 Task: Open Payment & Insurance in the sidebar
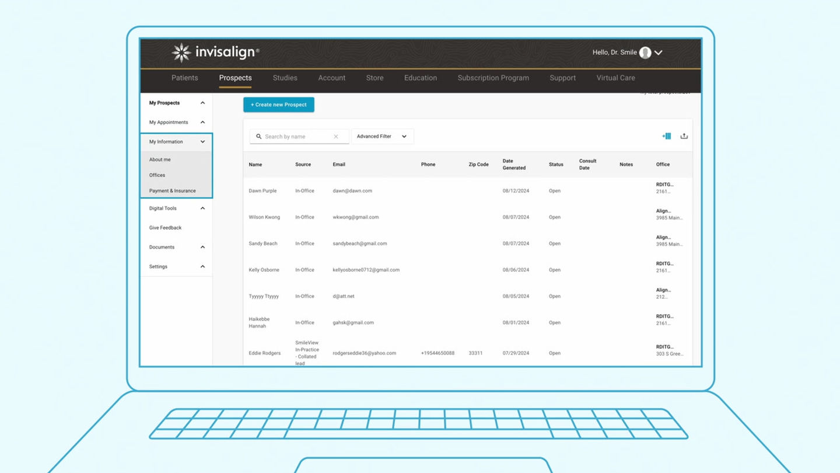click(x=173, y=191)
